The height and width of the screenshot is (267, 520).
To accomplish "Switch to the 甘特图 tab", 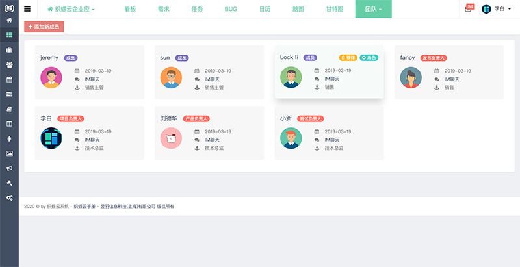I will (x=335, y=9).
